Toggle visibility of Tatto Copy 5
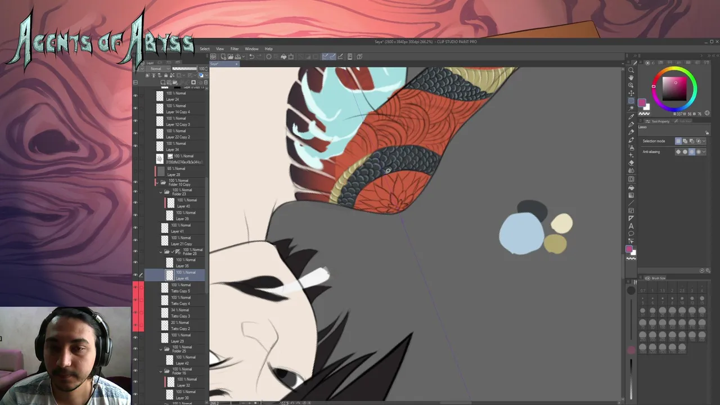Image resolution: width=720 pixels, height=405 pixels. pyautogui.click(x=135, y=287)
